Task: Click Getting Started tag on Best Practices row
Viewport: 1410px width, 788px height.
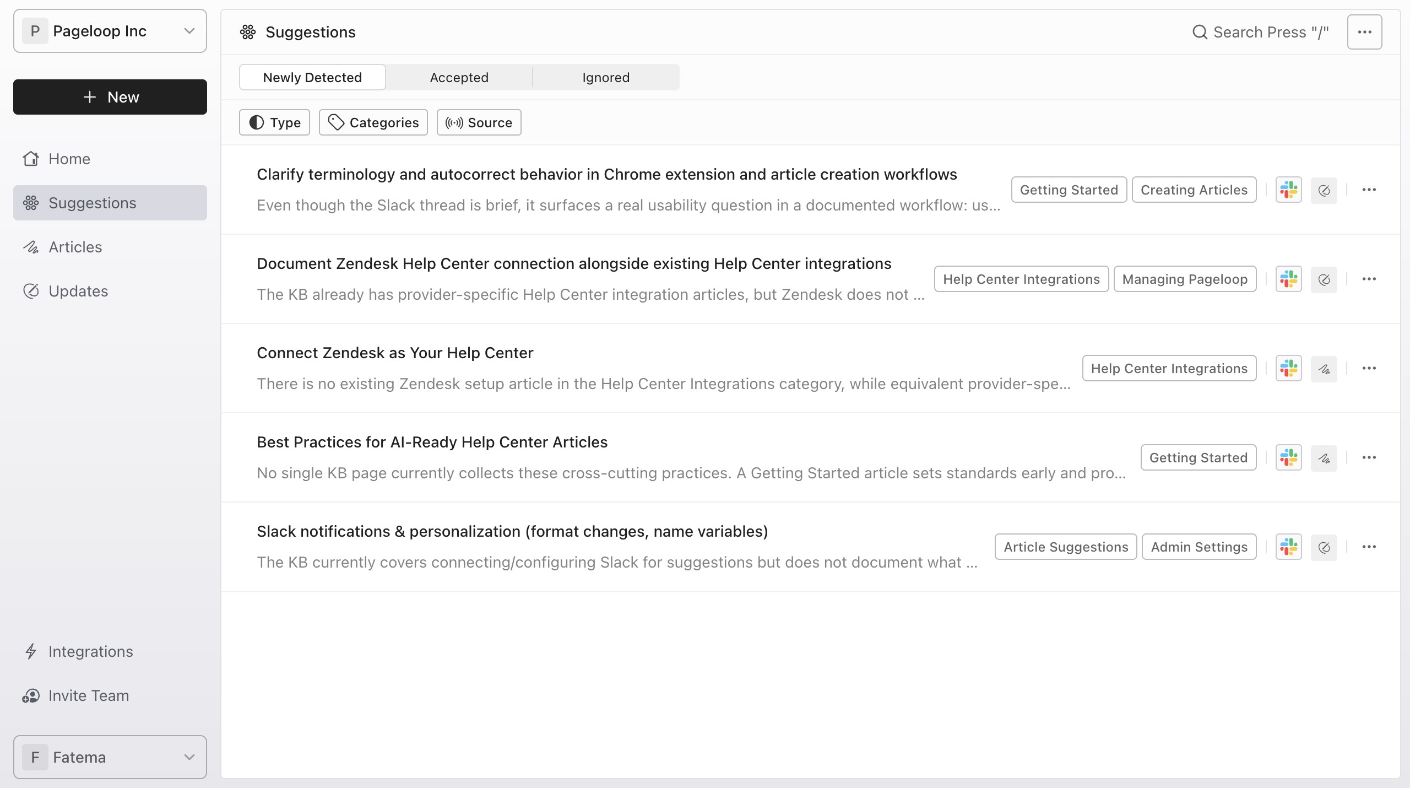Action: click(x=1198, y=457)
